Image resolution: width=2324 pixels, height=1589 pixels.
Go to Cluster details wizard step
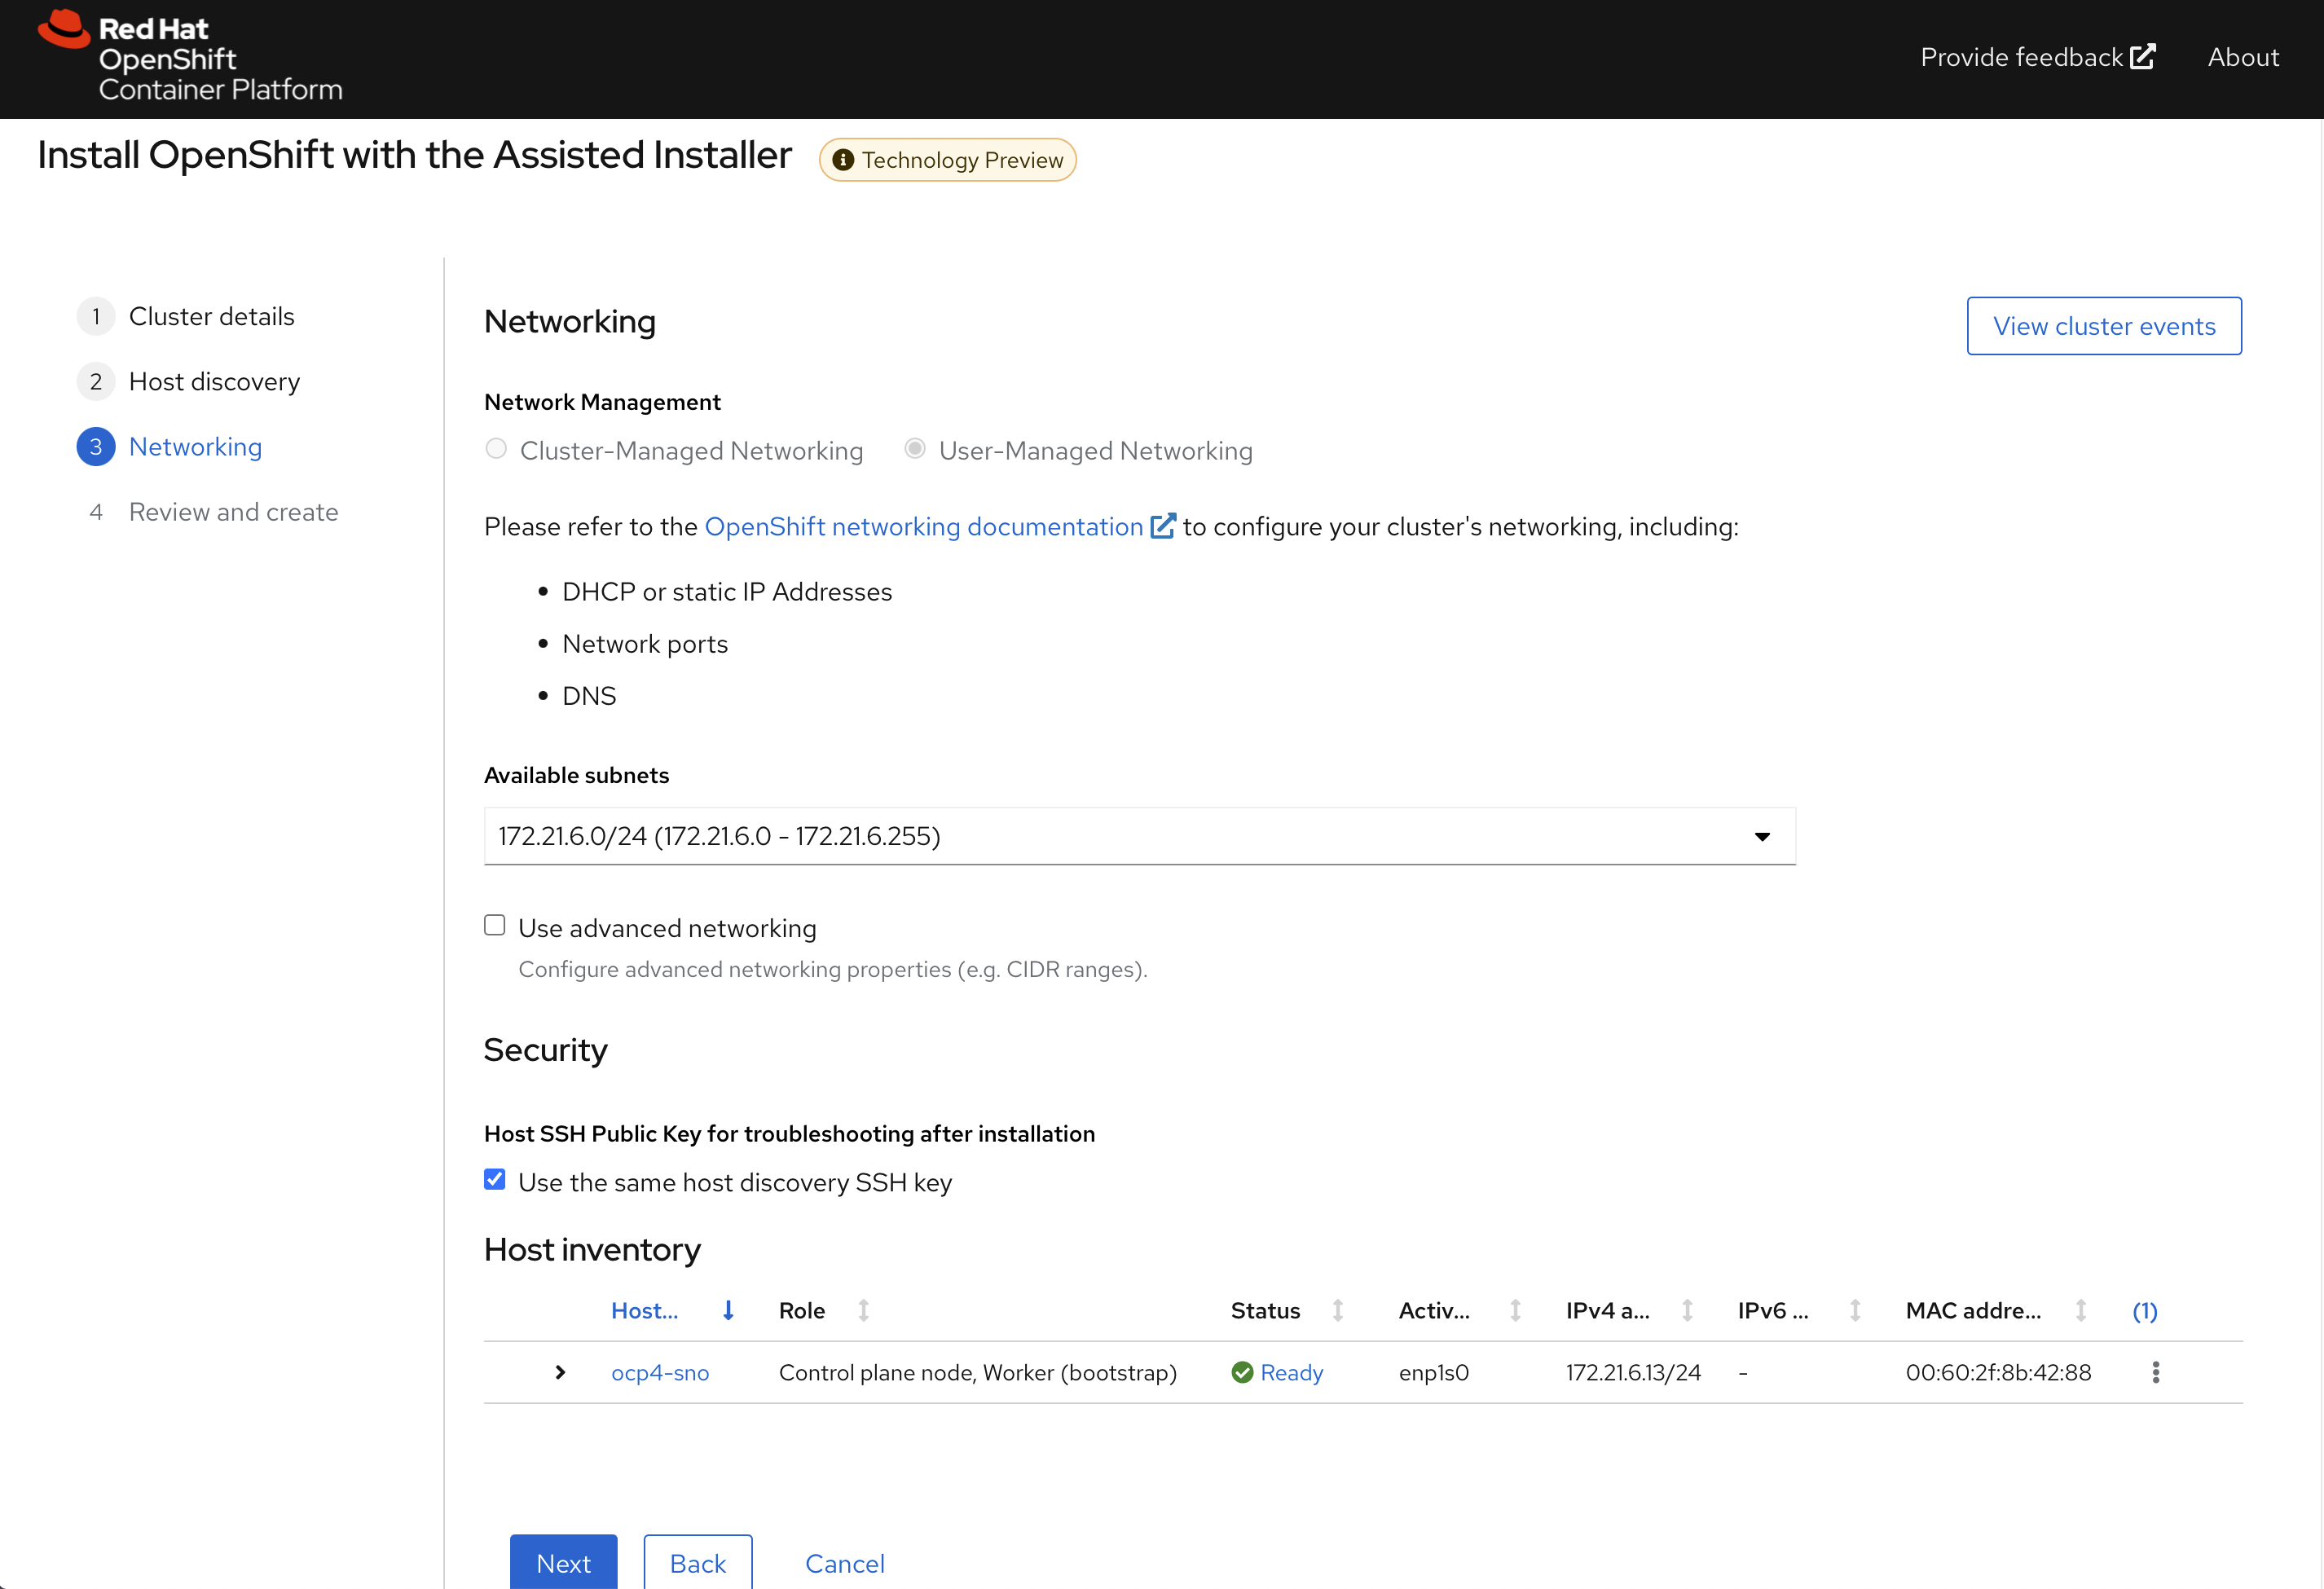[211, 317]
